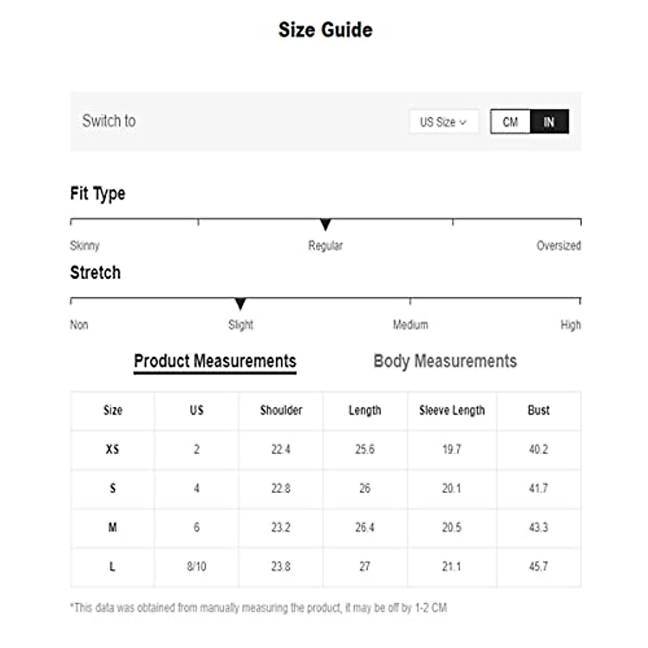
Task: Click the Size column header
Action: click(113, 410)
